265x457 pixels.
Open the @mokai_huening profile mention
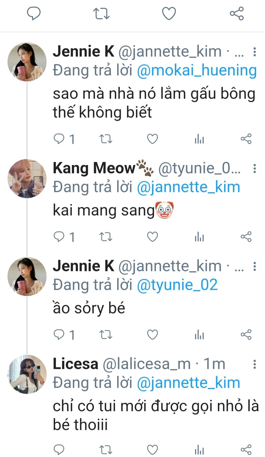pyautogui.click(x=197, y=71)
